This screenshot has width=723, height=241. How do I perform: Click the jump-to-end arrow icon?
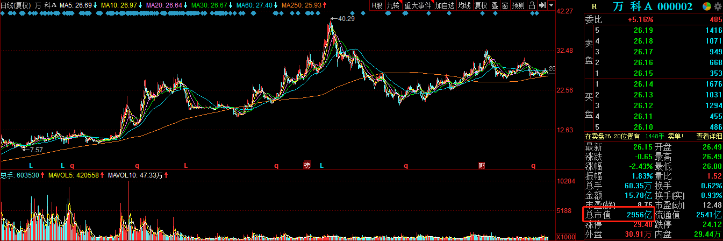click(x=542, y=5)
